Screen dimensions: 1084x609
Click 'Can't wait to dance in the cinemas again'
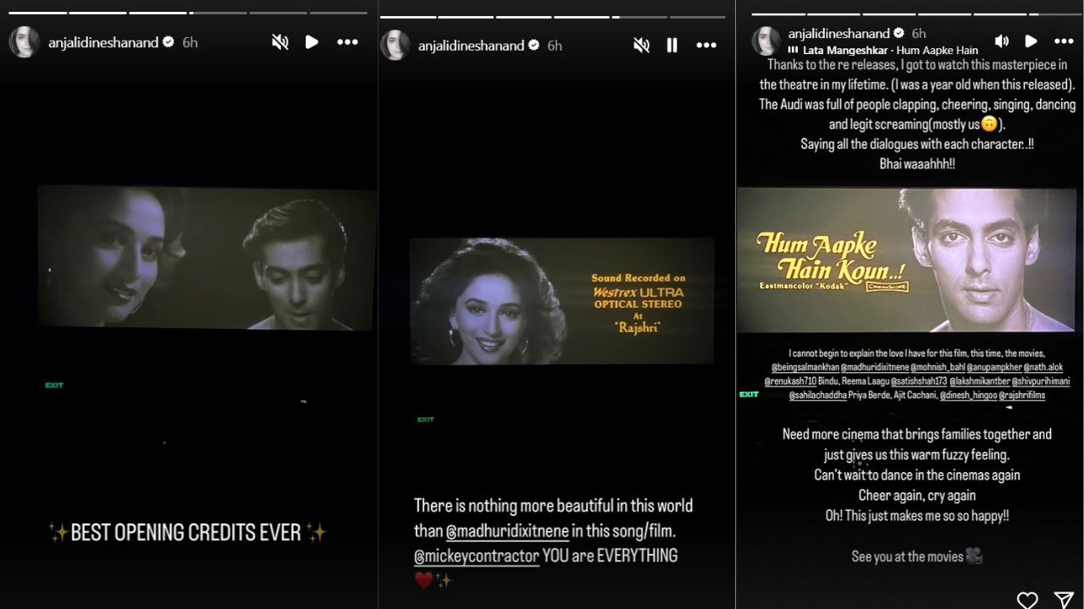917,475
